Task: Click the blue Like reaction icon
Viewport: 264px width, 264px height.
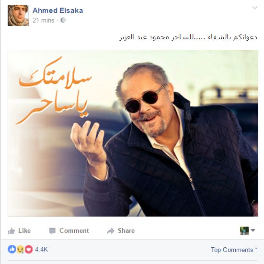Action: coord(12,249)
